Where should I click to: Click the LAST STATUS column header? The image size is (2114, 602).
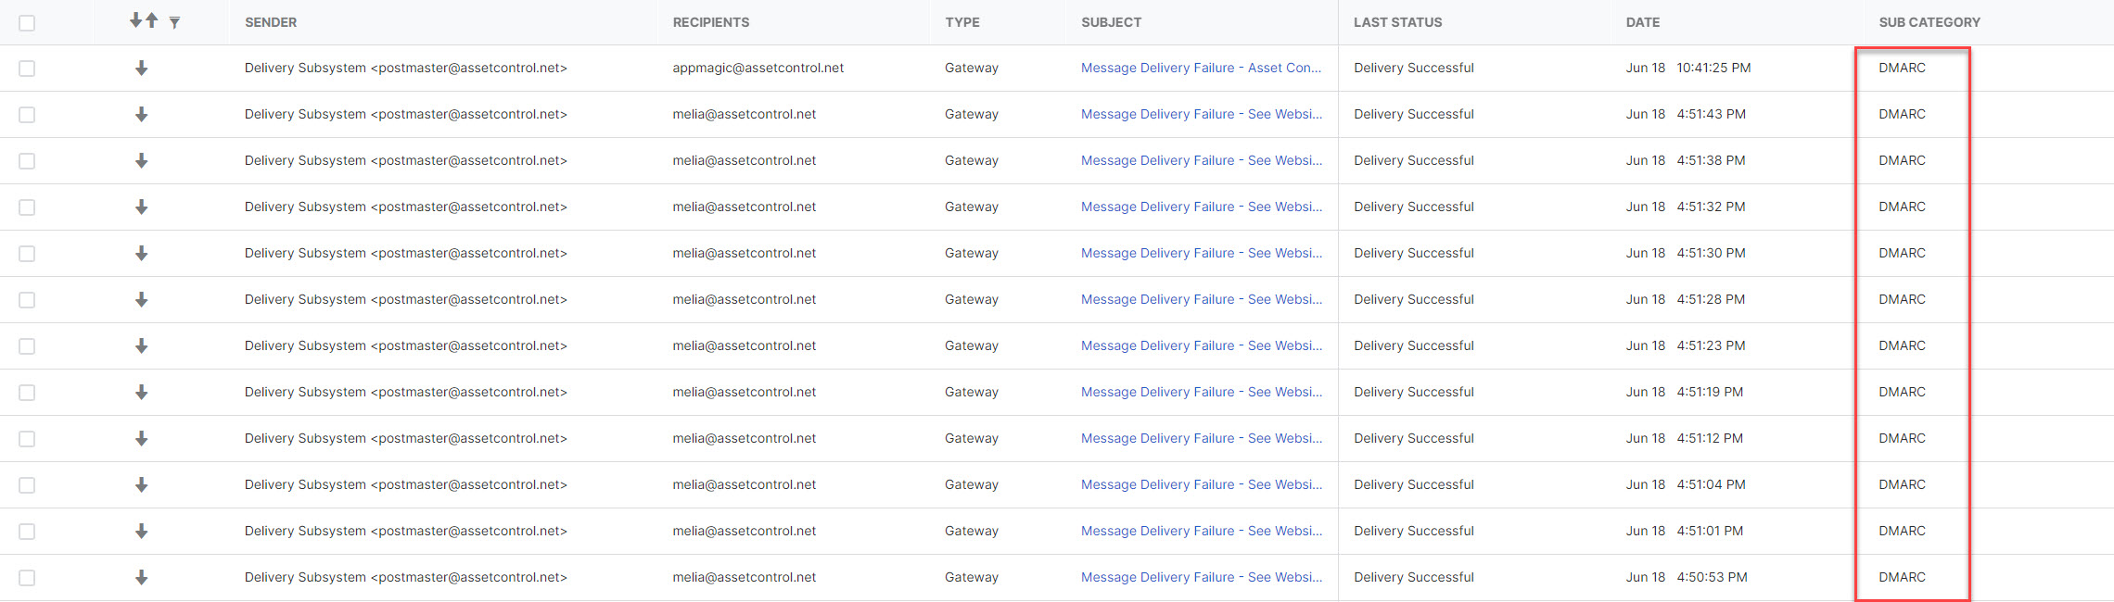1397,22
